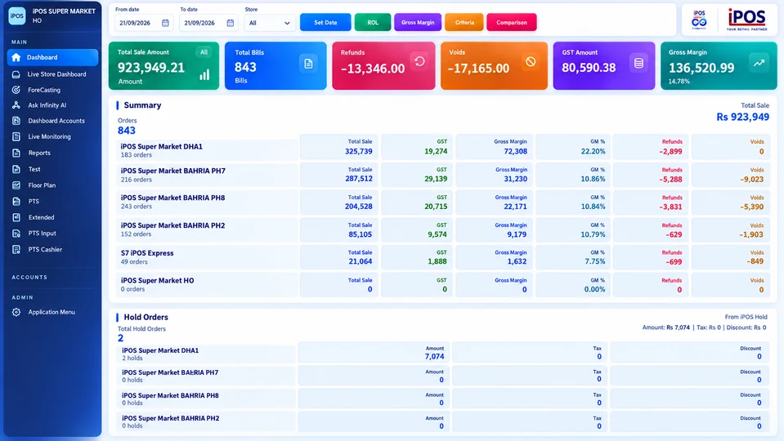Click the Dashboard Accounts icon

(x=16, y=121)
